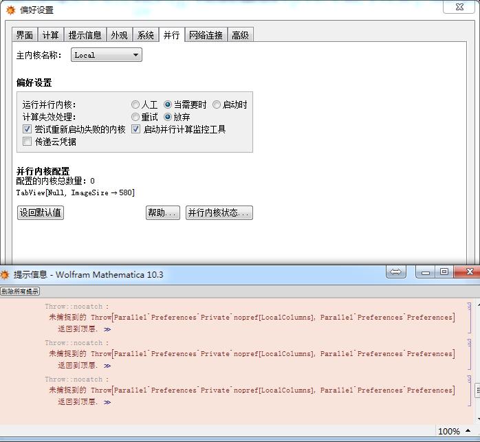The height and width of the screenshot is (442, 480).
Task: Select the cell bracket of the second Throw::nocatch message
Action: 469,354
